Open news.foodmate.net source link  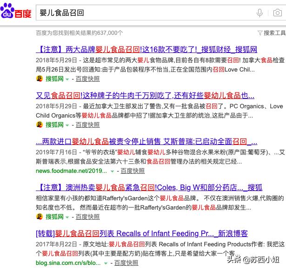tap(71, 171)
